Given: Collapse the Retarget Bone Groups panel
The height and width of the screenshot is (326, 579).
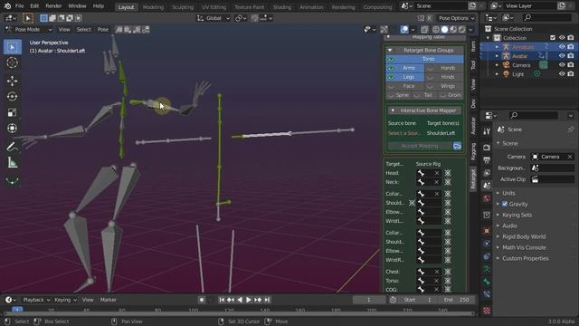Looking at the screenshot, I should (x=390, y=51).
